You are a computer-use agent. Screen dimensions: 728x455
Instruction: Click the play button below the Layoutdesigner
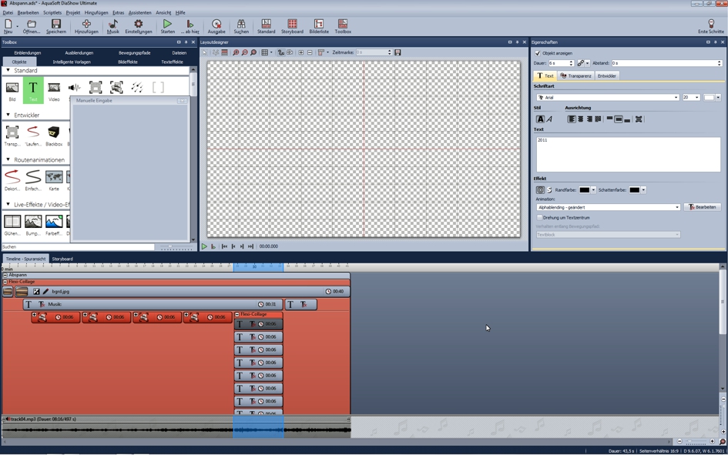pos(204,246)
